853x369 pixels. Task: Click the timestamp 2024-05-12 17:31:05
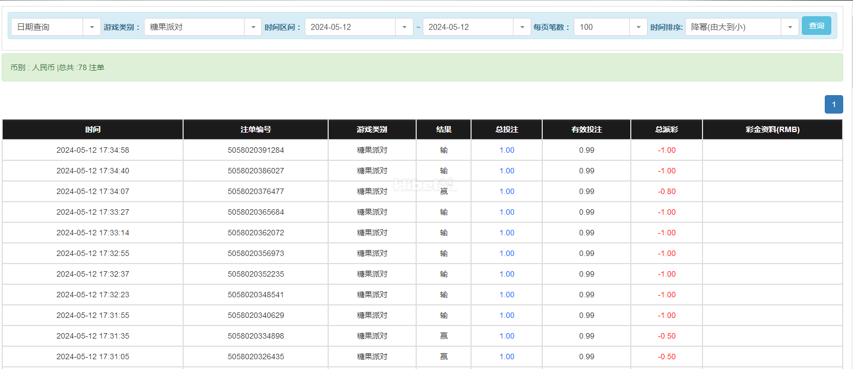[93, 357]
